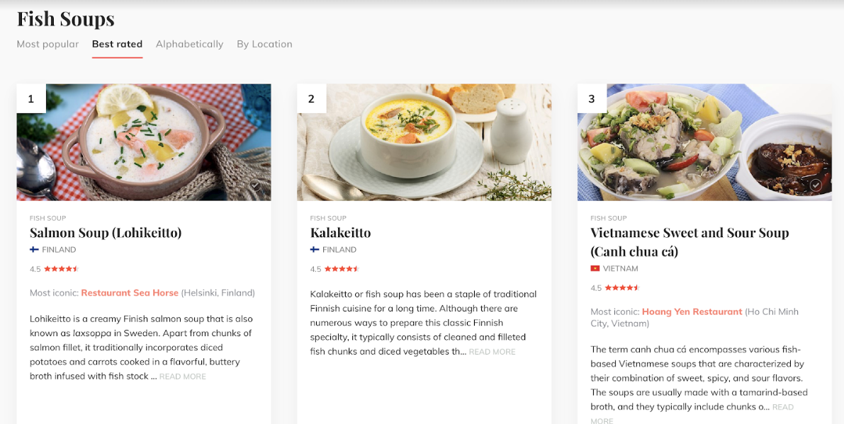Click the Finland flag under Salmon Soup
This screenshot has height=424, width=844.
click(x=34, y=250)
